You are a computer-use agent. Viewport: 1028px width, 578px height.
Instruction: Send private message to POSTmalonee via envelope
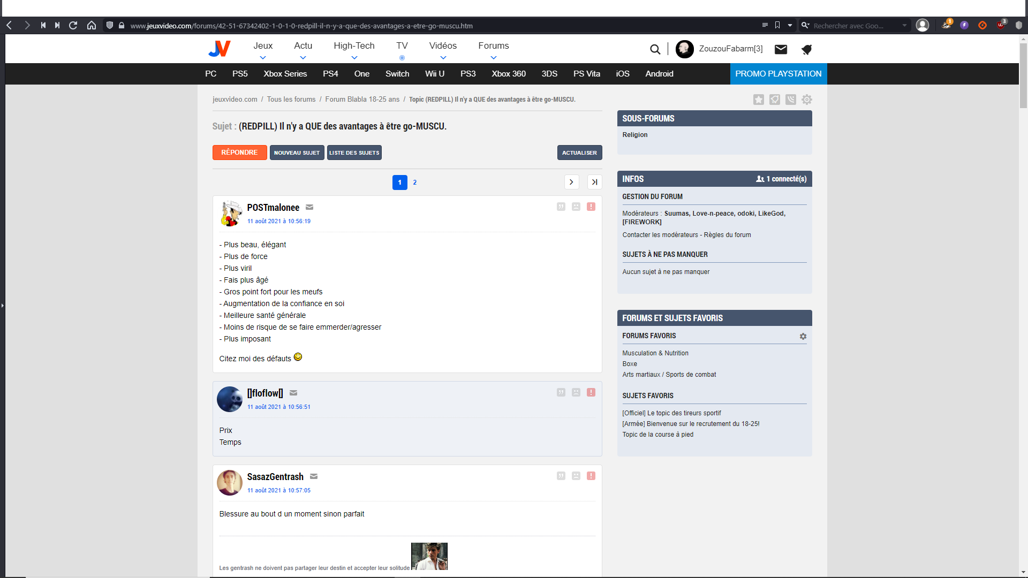[309, 208]
